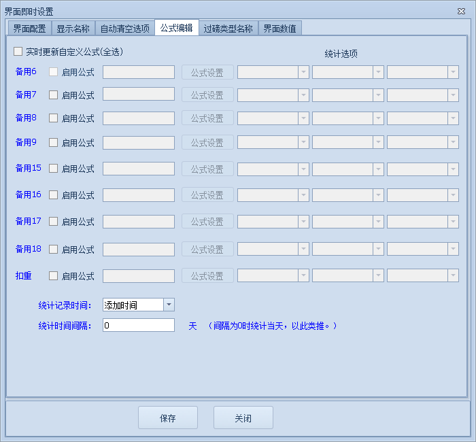This screenshot has width=476, height=442.
Task: Check 启用公式 for 扣重 row
Action: click(54, 275)
